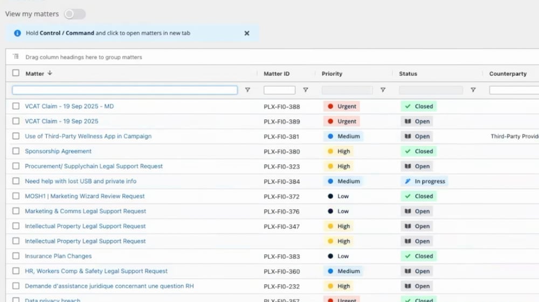
Task: Open the Priority filter dropdown field
Action: pos(347,90)
